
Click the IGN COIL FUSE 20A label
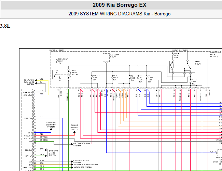click(x=97, y=78)
